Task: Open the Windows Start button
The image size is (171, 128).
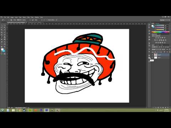Action: coord(2,110)
